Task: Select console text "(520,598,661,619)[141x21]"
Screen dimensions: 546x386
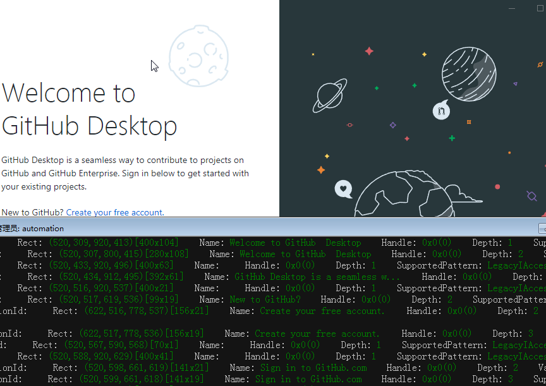Action: click(x=146, y=368)
